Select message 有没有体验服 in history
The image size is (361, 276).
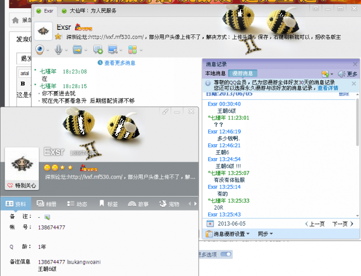[x=229, y=180]
